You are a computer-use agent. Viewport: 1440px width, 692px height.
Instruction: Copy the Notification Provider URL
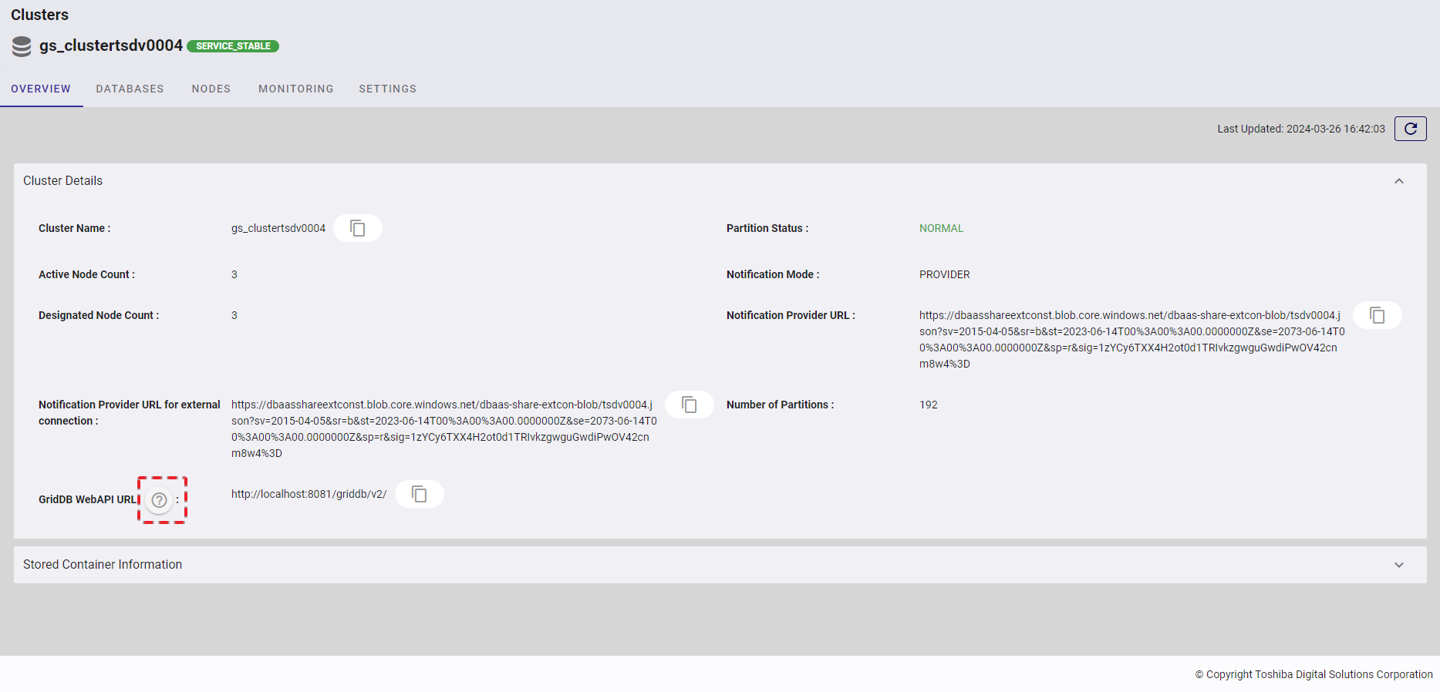1377,315
